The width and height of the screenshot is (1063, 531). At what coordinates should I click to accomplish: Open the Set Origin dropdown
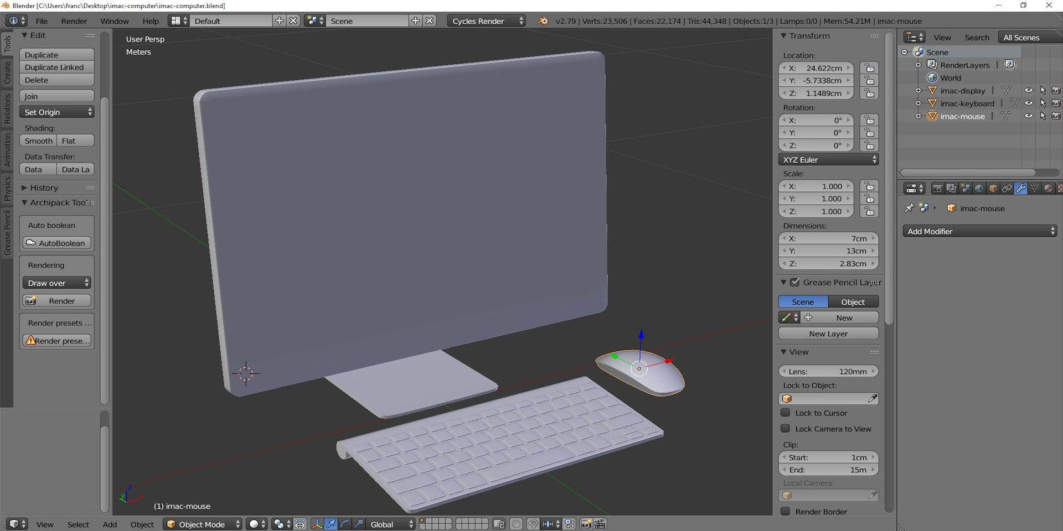[56, 112]
